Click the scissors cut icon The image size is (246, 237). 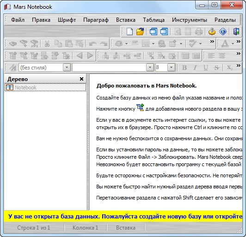47,44
